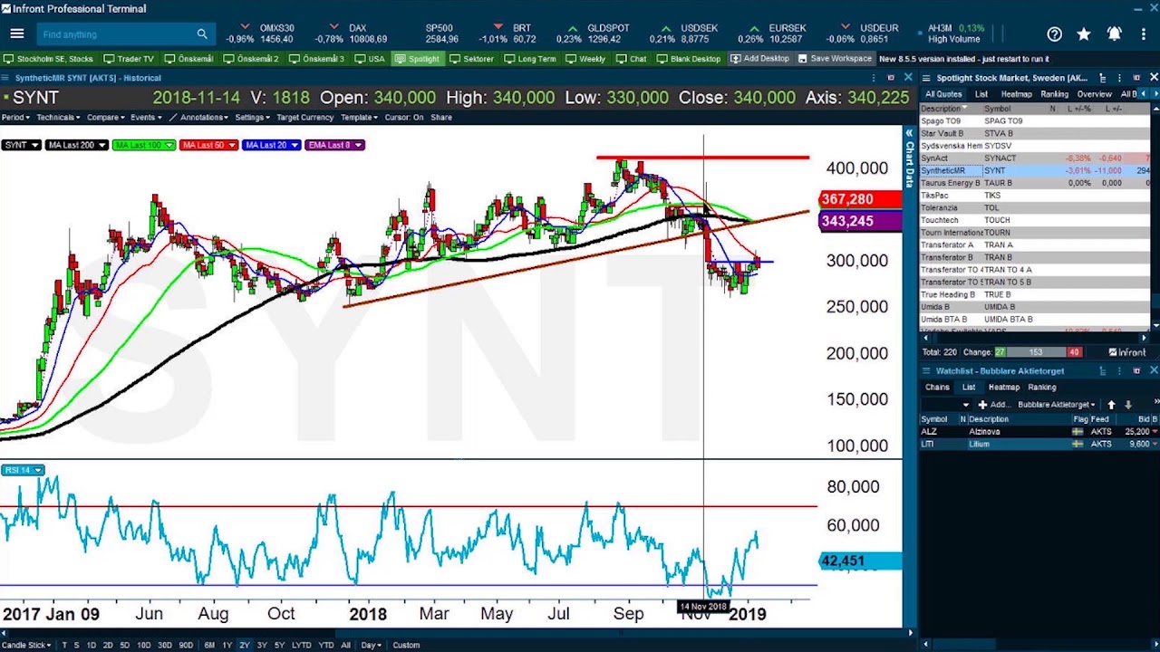Open blue MA Last 20 indicator tag
This screenshot has height=652, width=1160.
(x=272, y=145)
